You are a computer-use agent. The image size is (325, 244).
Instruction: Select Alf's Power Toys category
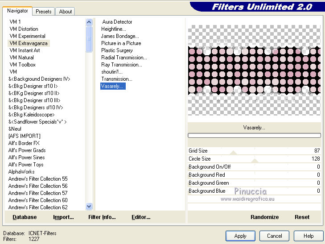[26, 165]
